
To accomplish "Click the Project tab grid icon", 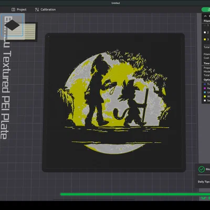I will click(x=13, y=9).
